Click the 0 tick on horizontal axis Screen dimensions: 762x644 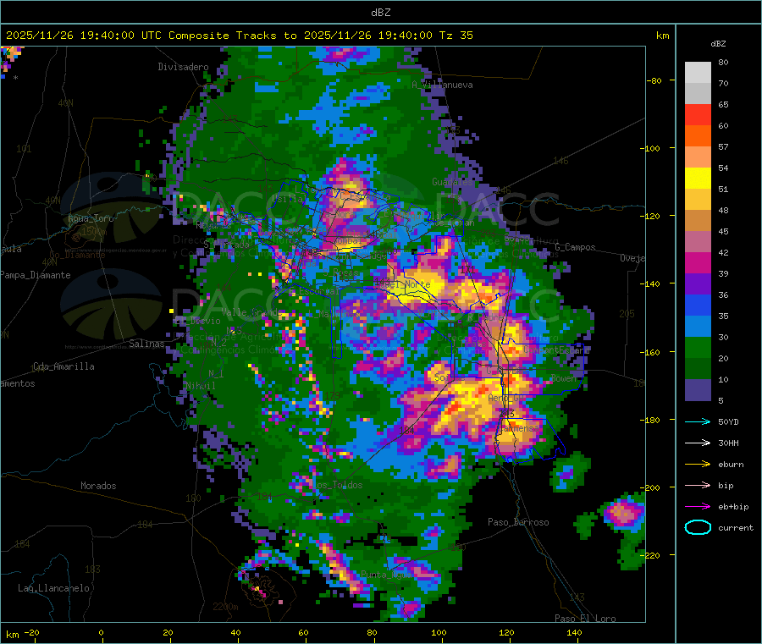[101, 632]
